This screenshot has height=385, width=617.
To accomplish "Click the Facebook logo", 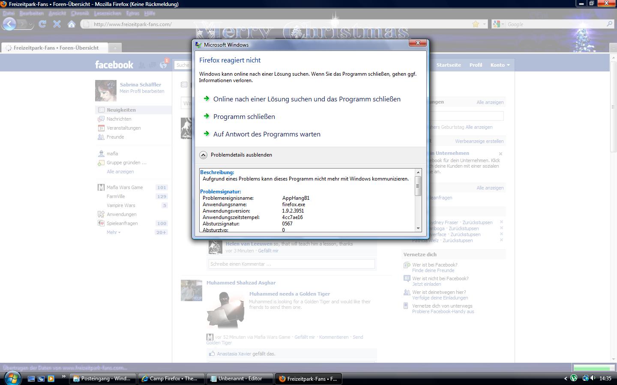I will [114, 65].
